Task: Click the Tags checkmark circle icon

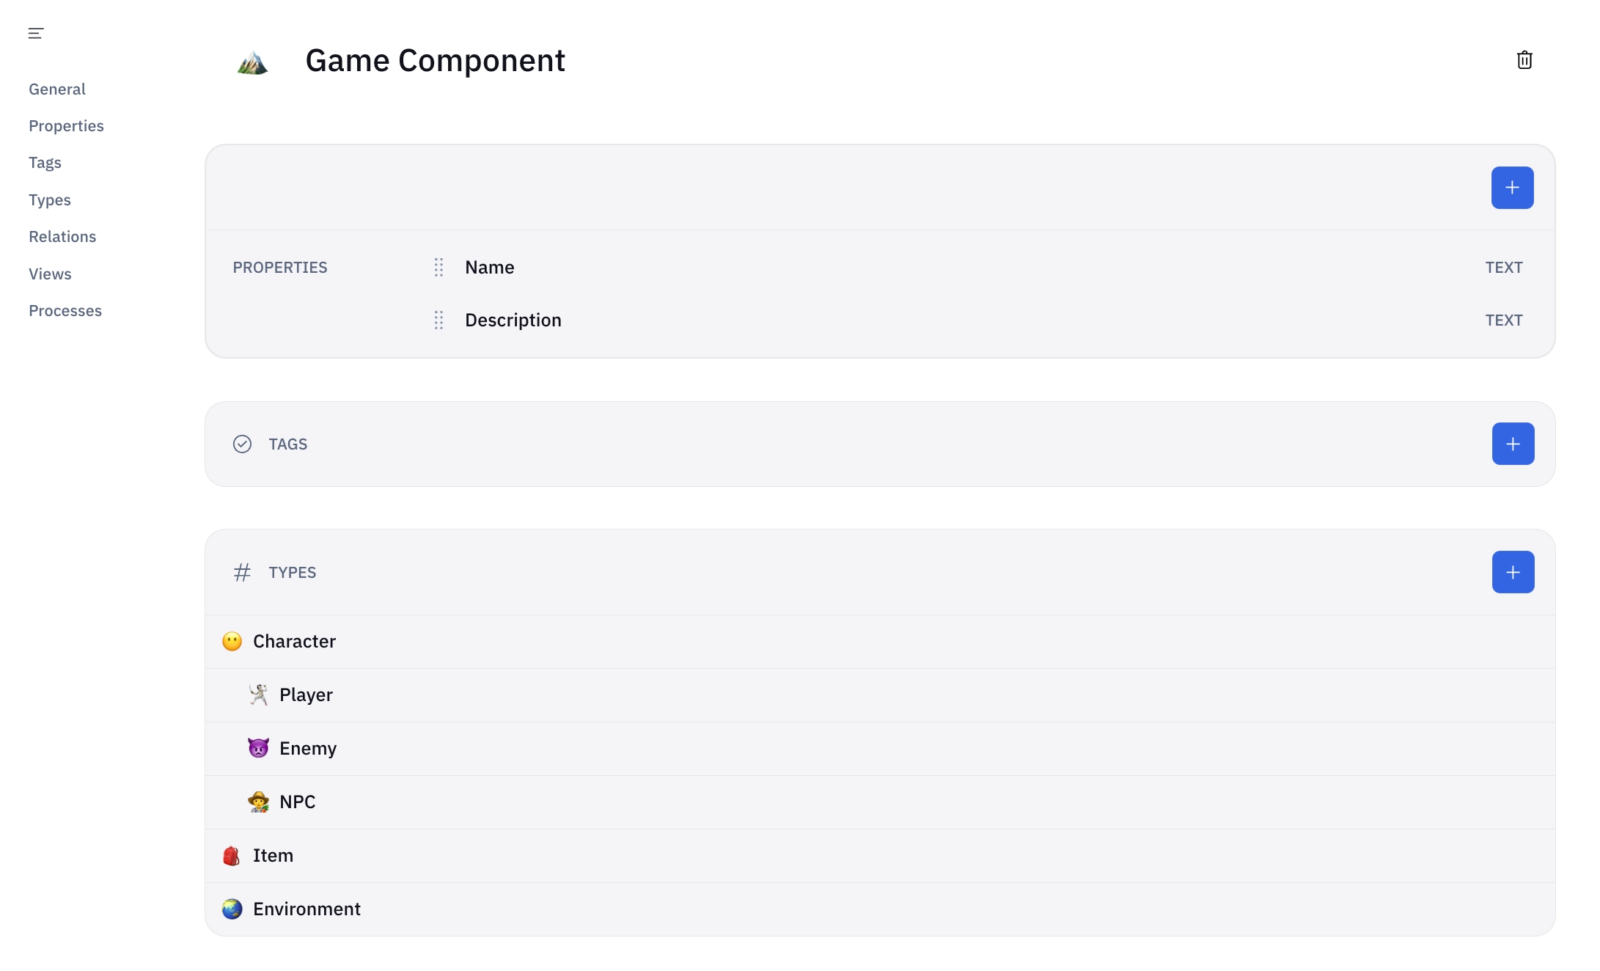Action: (242, 444)
